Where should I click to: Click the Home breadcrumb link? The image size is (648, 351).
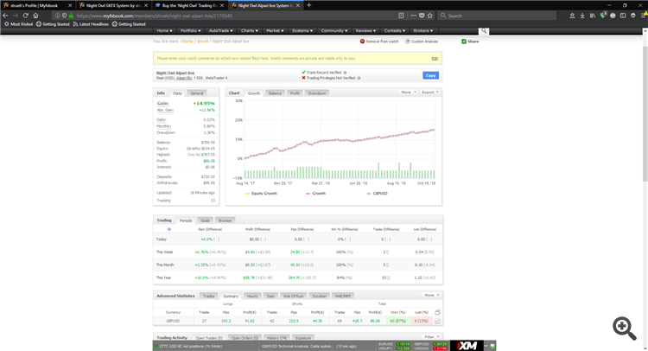tap(187, 41)
